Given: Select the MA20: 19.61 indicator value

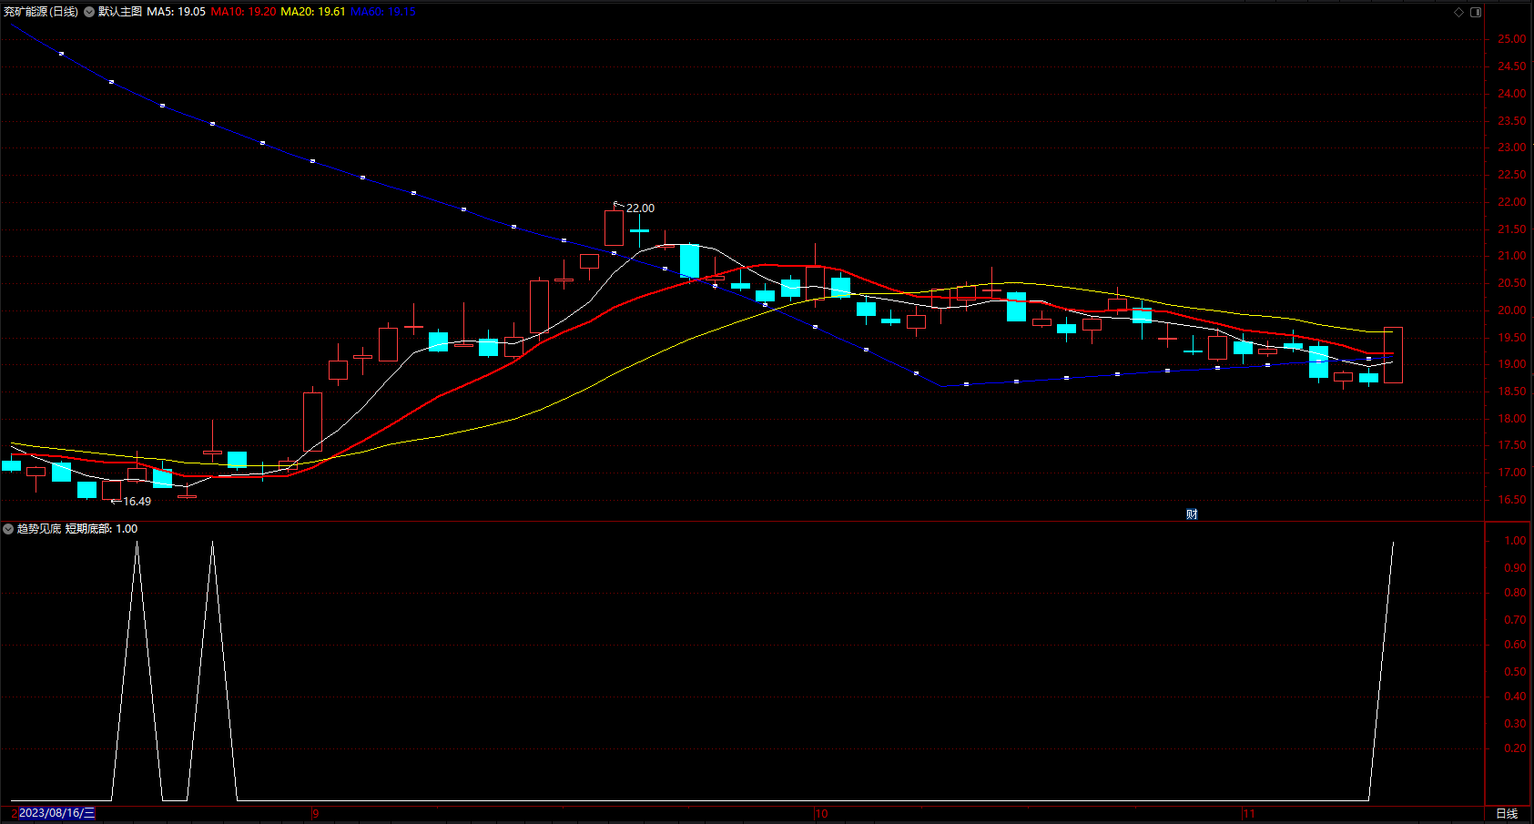Looking at the screenshot, I should tap(313, 12).
